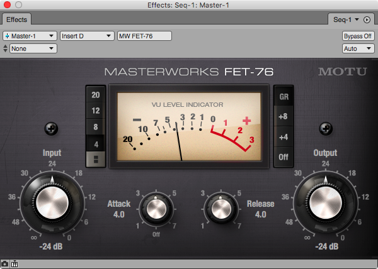Image resolution: width=378 pixels, height=269 pixels.
Task: Open the Auto automation dropdown
Action: (358, 48)
